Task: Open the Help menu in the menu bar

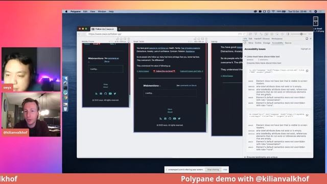Action: pos(111,11)
